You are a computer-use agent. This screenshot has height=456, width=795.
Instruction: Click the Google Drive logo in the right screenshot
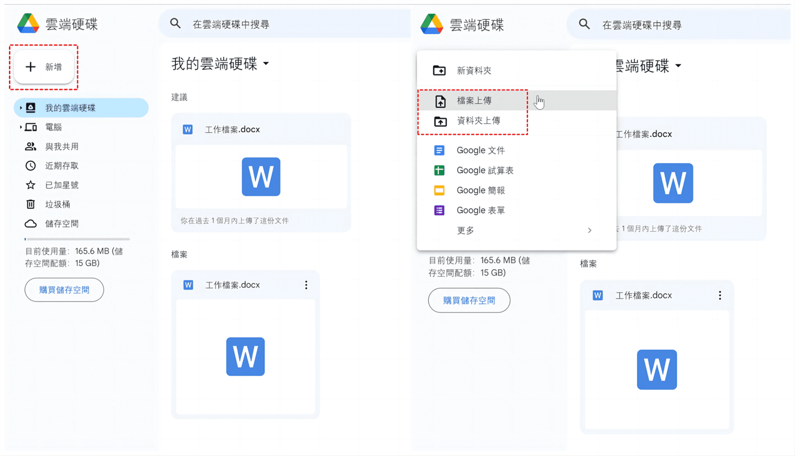432,24
